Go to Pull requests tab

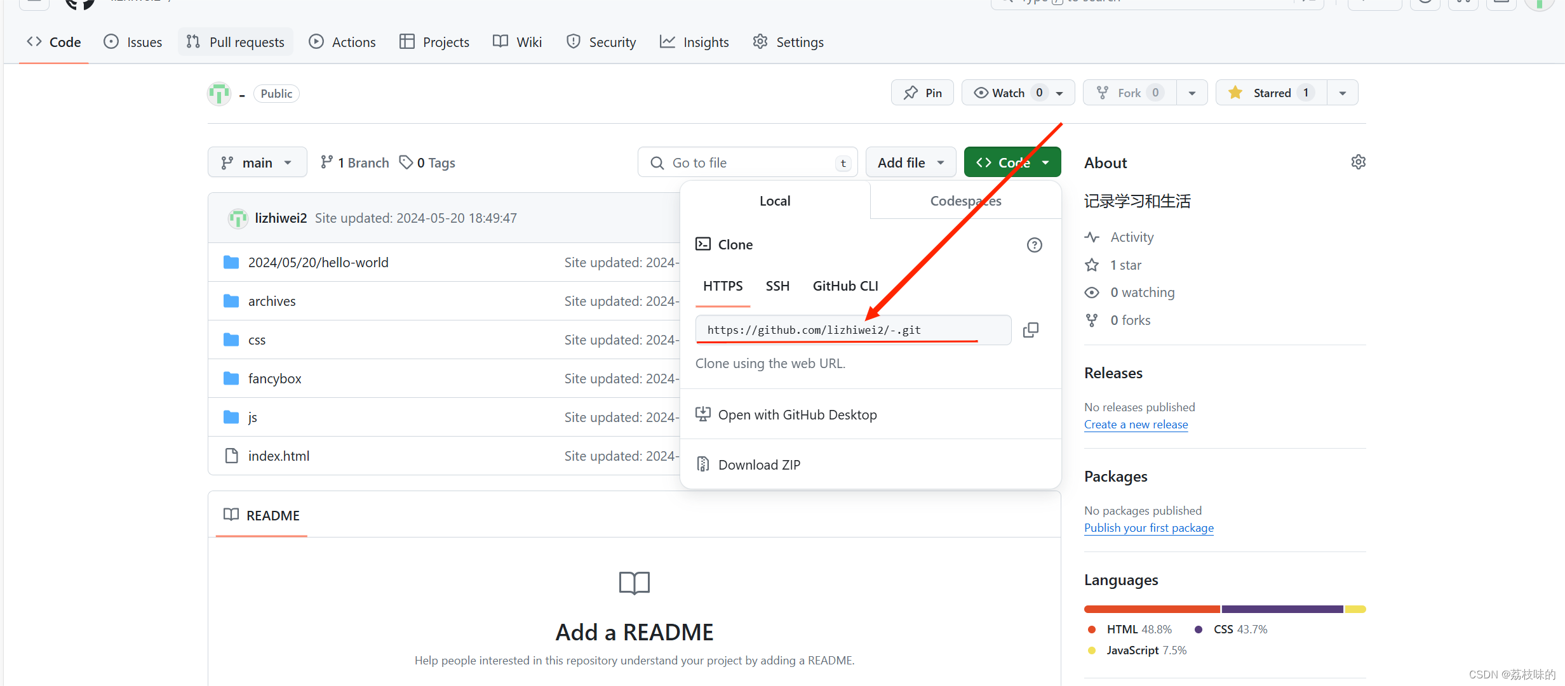click(x=236, y=42)
